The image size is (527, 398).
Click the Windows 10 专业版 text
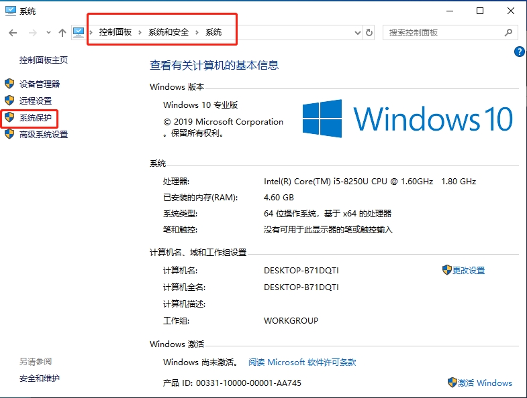(200, 105)
